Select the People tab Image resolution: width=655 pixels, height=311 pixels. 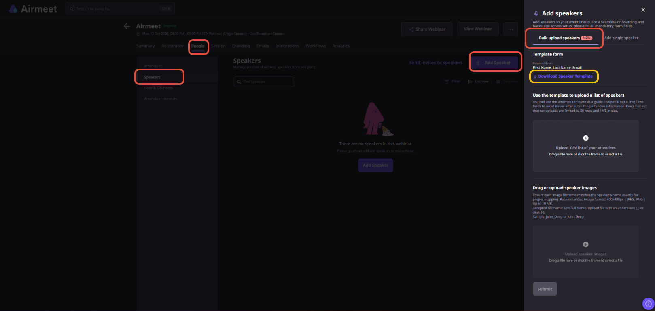click(x=198, y=46)
